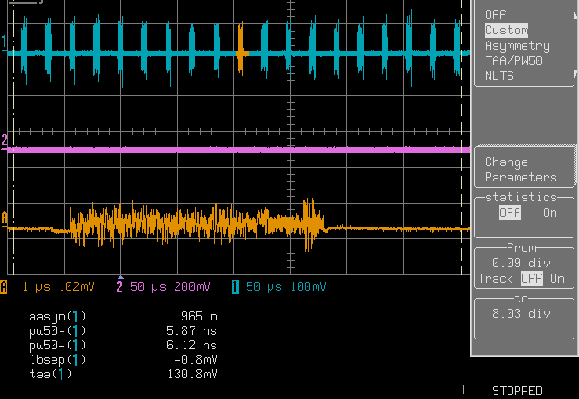Image resolution: width=579 pixels, height=399 pixels.
Task: Click the 965 m measurement value
Action: 199,317
